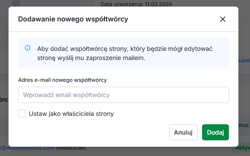Click the 'Data utworzenia: 11.03.2024' text

(x=136, y=5)
